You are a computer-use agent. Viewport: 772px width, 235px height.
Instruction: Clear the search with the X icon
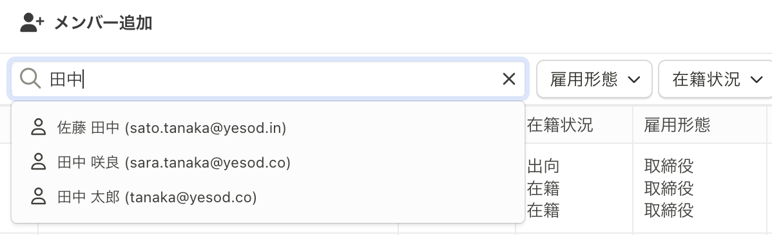(x=508, y=79)
